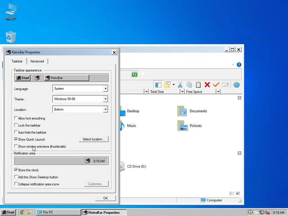Screen dimensions: 288x216
Task: Click the blue Help question mark icon
Action: [239, 65]
